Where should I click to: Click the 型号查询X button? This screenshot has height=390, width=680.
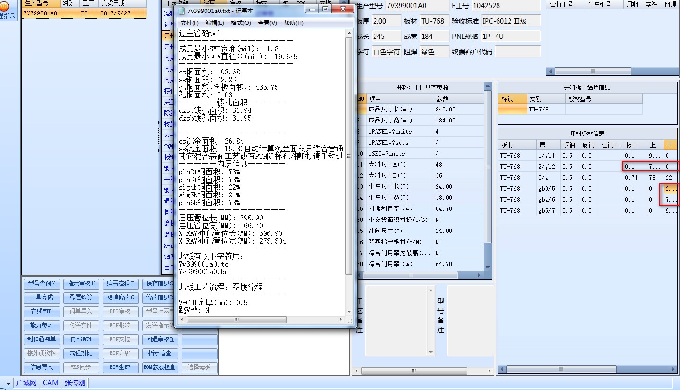(x=42, y=283)
